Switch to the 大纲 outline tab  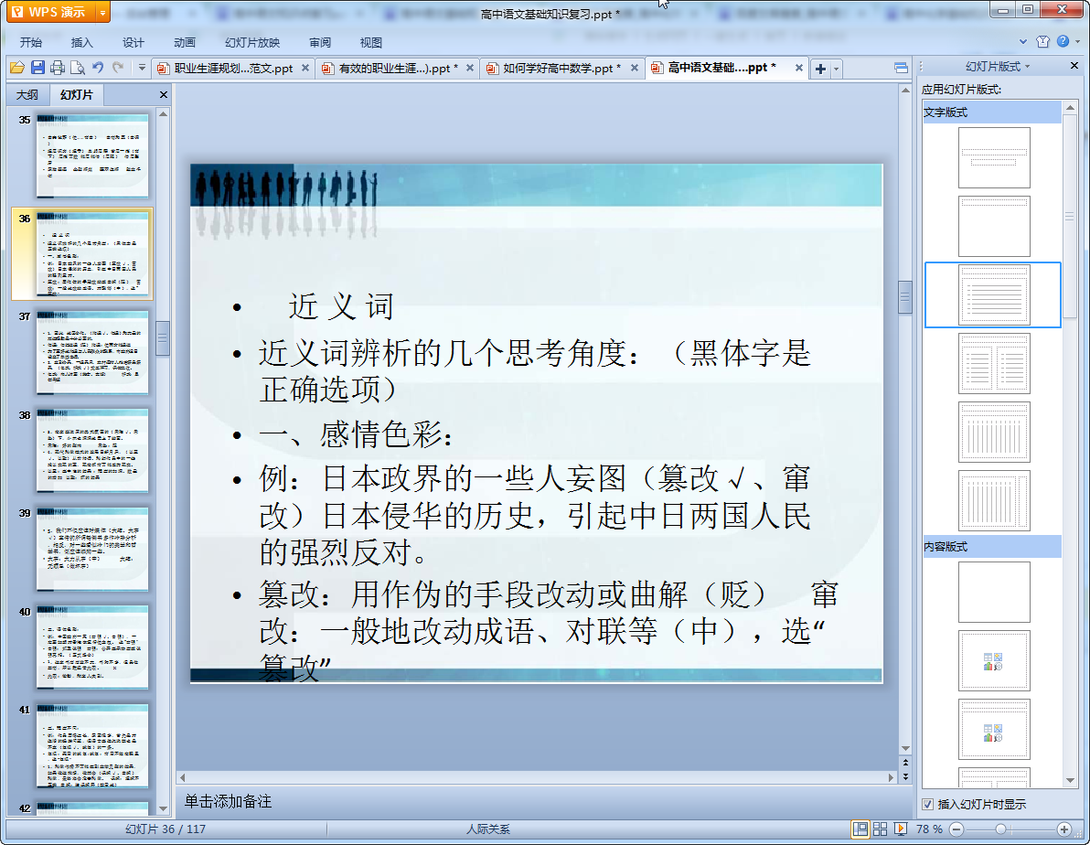click(27, 94)
